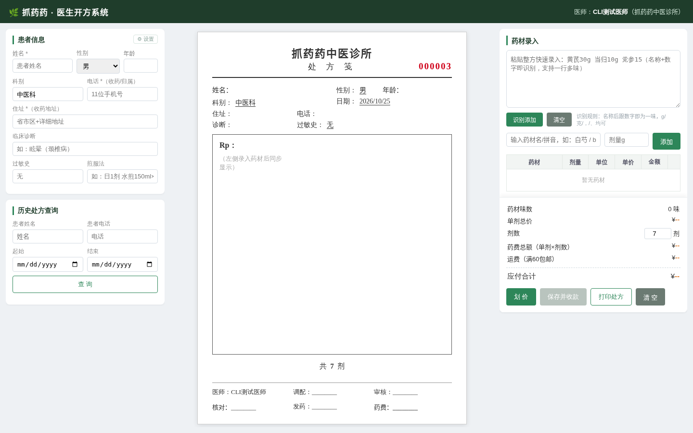Image resolution: width=693 pixels, height=433 pixels.
Task: Click the 金额 column header
Action: click(654, 162)
